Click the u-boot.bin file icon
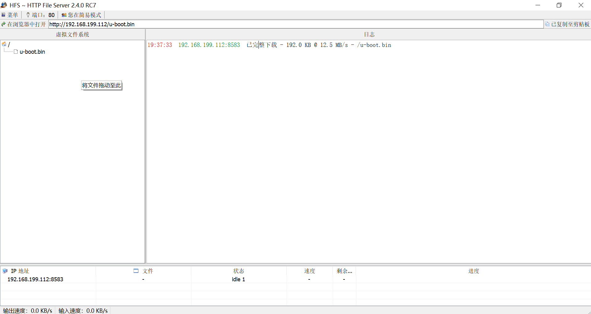This screenshot has height=314, width=591. click(16, 52)
